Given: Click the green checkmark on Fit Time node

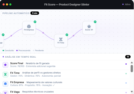Looking at the screenshot, I should point(67,35).
